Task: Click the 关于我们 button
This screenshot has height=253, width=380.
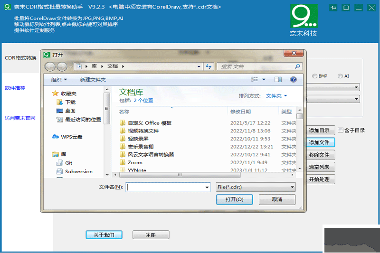Action: [104, 235]
